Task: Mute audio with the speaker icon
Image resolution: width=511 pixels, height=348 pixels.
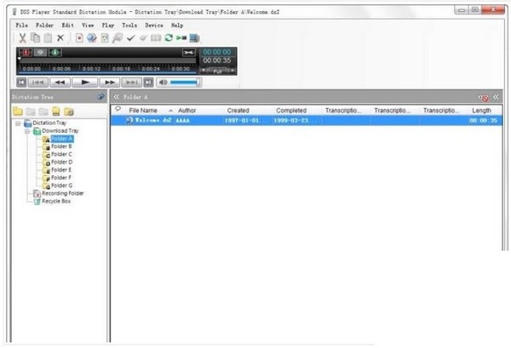Action: pyautogui.click(x=163, y=83)
